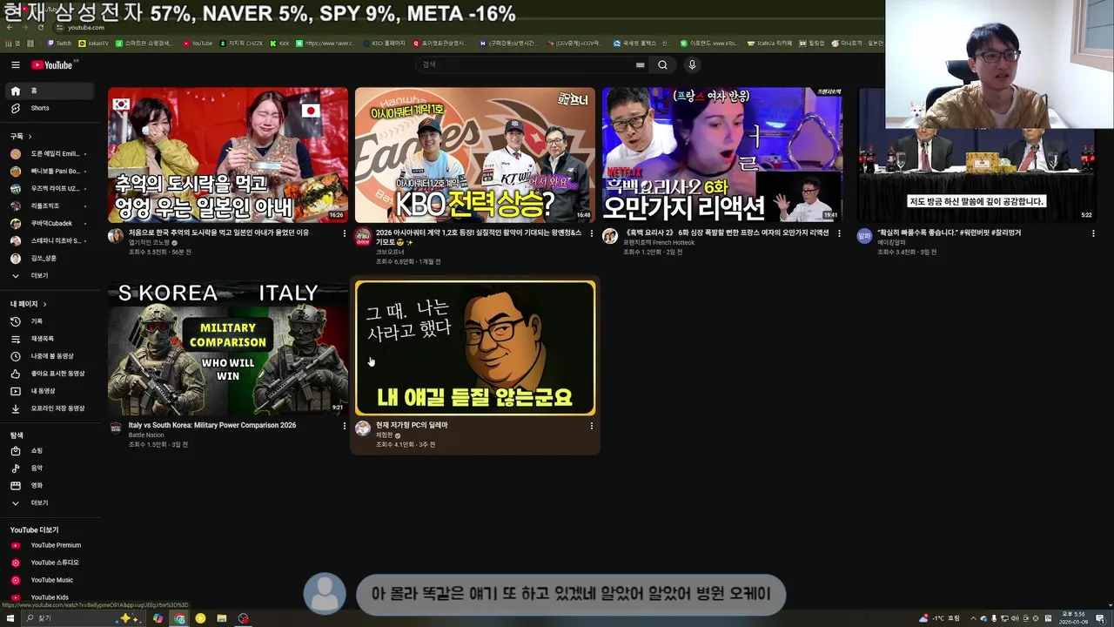
Task: Open Shorts in the sidebar
Action: point(50,108)
